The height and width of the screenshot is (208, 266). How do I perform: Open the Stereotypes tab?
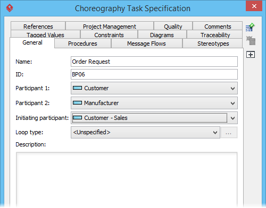pyautogui.click(x=213, y=44)
